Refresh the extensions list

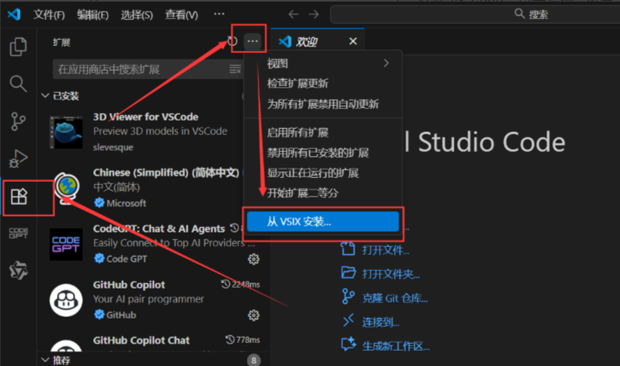[x=232, y=41]
